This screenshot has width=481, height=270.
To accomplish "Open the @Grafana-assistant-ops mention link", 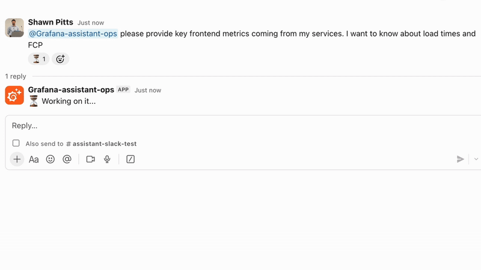I will click(x=73, y=34).
